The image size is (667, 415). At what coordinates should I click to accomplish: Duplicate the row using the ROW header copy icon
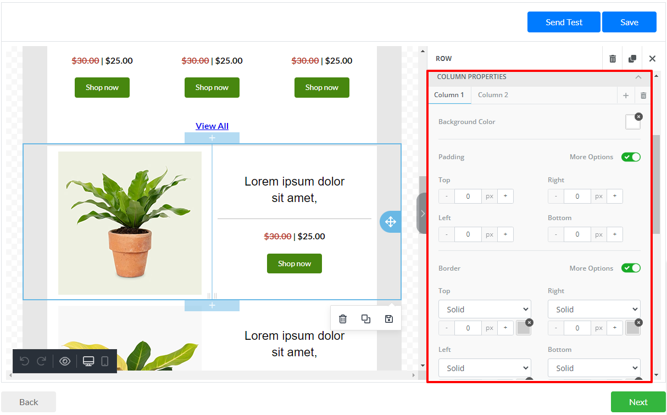(x=632, y=59)
